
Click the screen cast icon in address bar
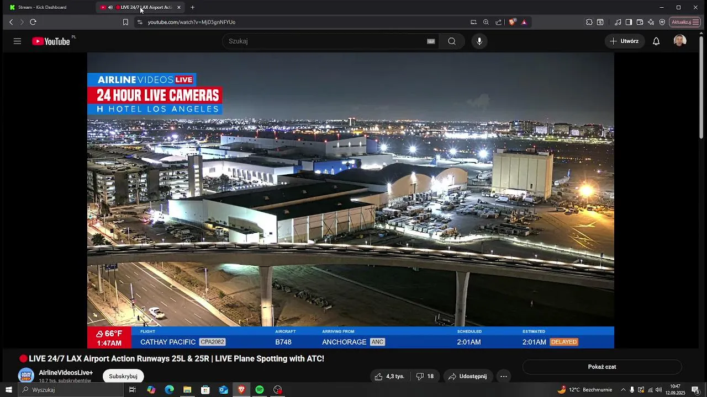[473, 22]
